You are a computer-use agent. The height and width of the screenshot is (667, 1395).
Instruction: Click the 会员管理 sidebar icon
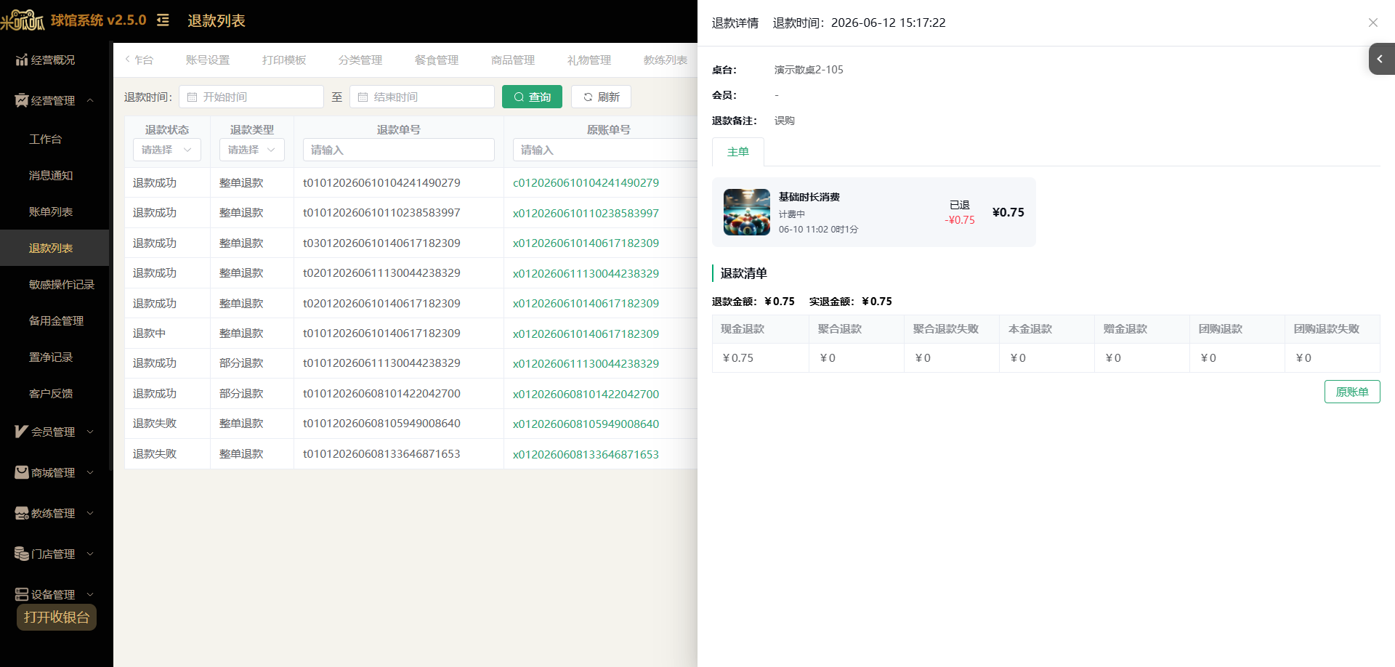click(22, 432)
